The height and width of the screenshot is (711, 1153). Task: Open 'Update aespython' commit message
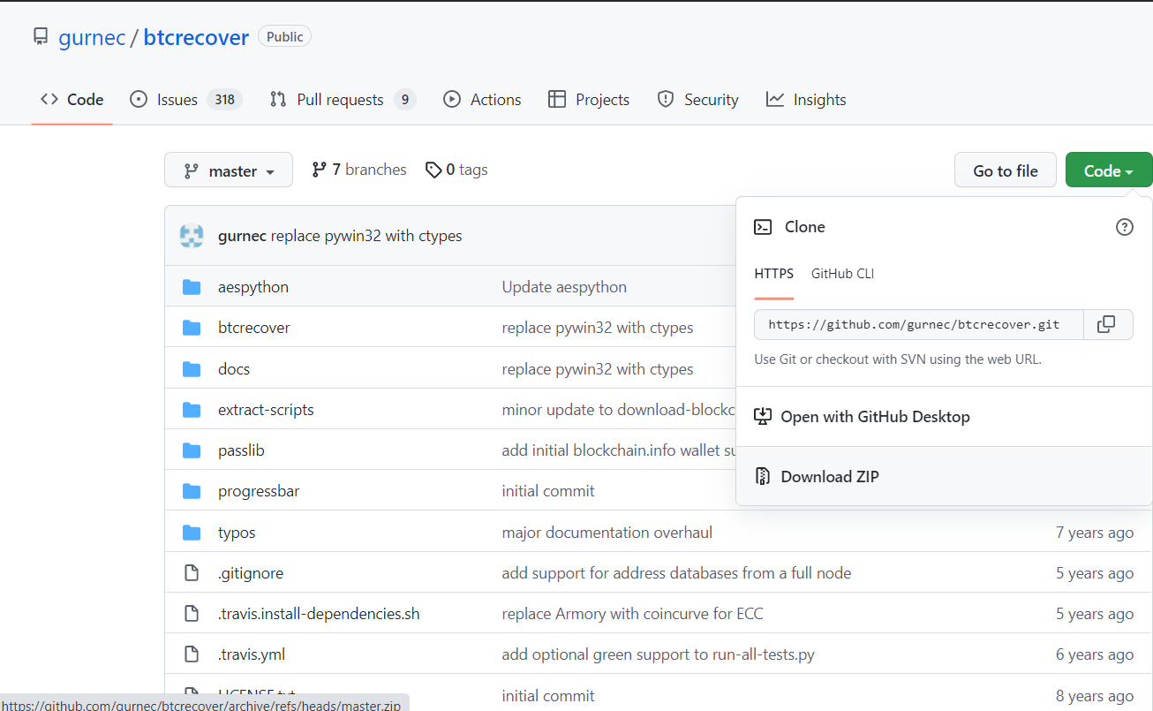click(x=564, y=287)
